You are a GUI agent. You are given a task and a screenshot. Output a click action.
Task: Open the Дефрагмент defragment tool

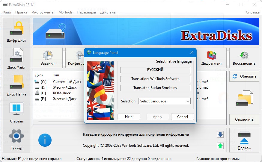pyautogui.click(x=212, y=58)
